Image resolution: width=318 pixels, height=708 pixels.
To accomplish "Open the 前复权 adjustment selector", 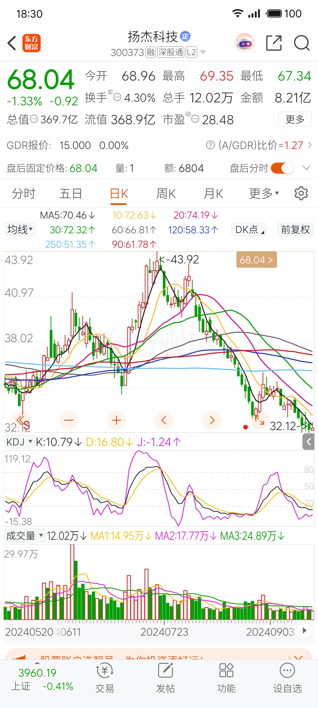I will pyautogui.click(x=295, y=229).
